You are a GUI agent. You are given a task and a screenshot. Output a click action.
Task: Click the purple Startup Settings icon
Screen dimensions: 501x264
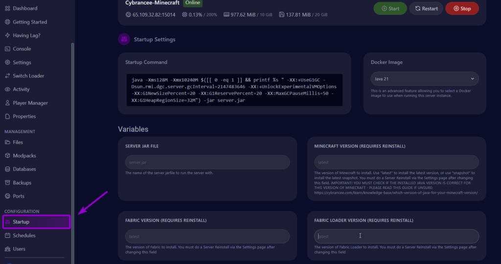tap(124, 39)
